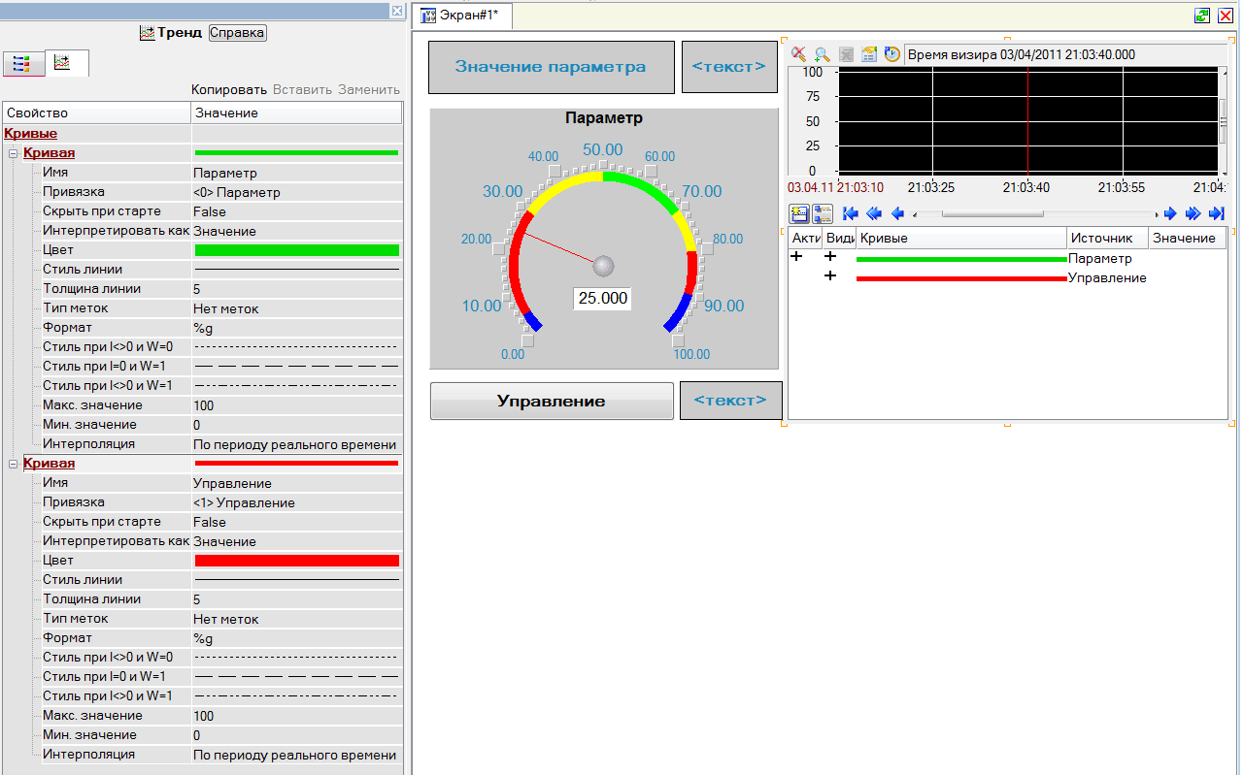Screen dimensions: 1244x775
Task: Click Значение column header in legend
Action: click(x=1188, y=238)
